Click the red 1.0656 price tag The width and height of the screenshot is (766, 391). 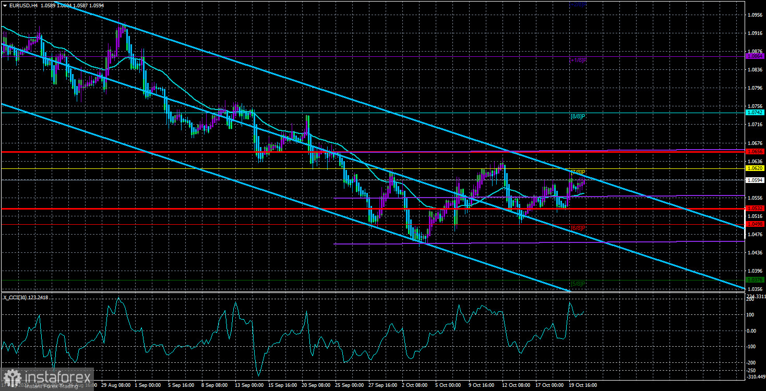(x=755, y=151)
